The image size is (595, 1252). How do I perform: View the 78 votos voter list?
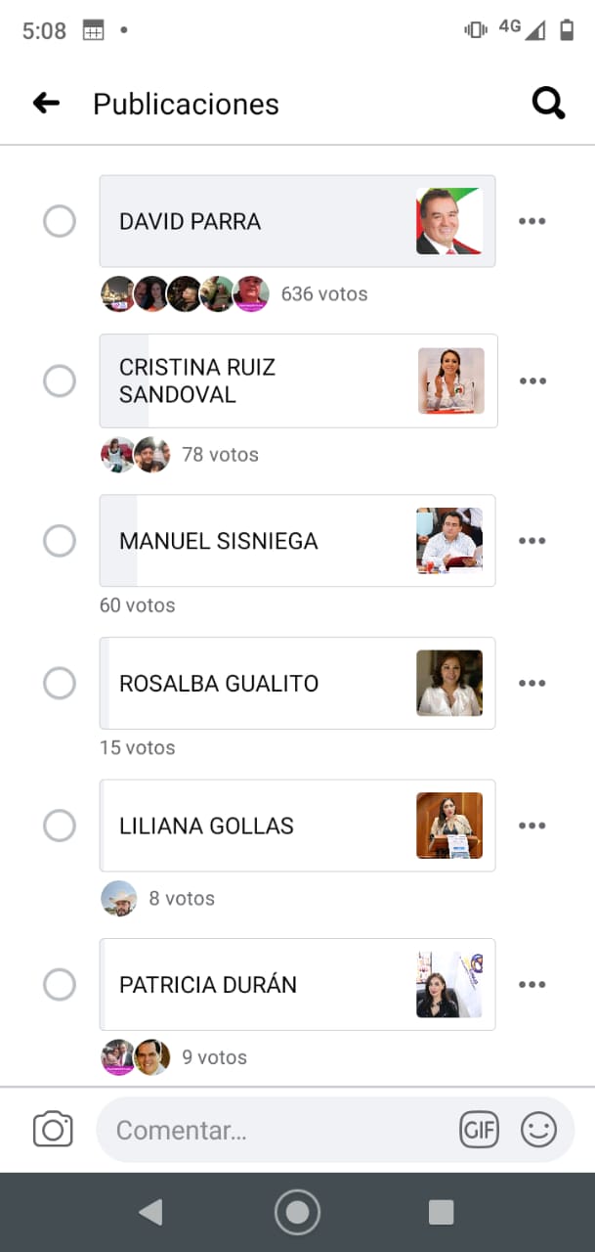220,454
